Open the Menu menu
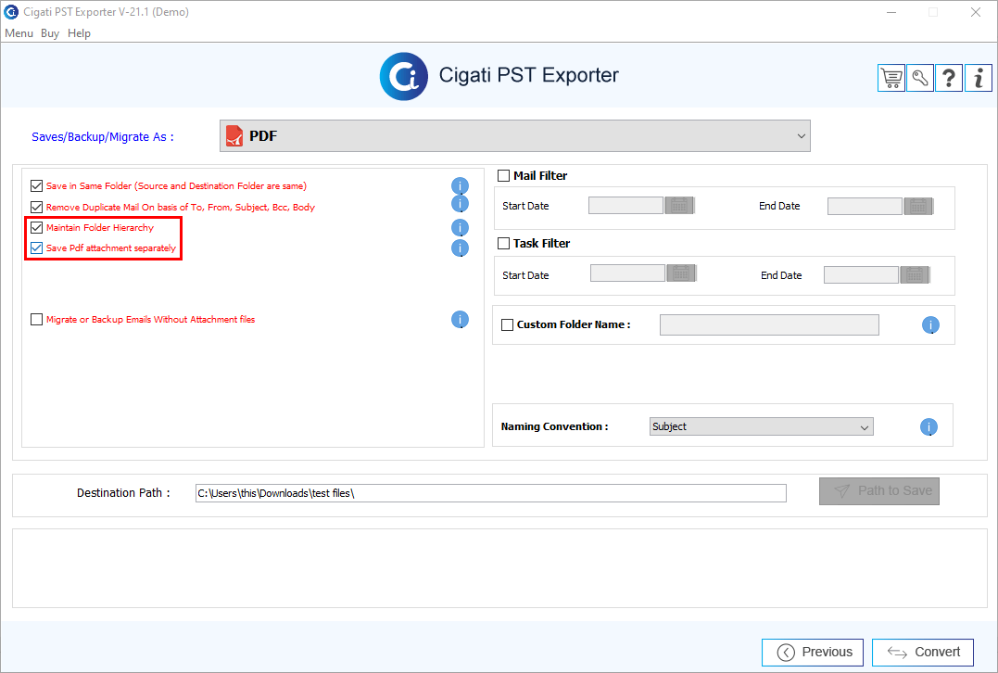 click(x=19, y=33)
